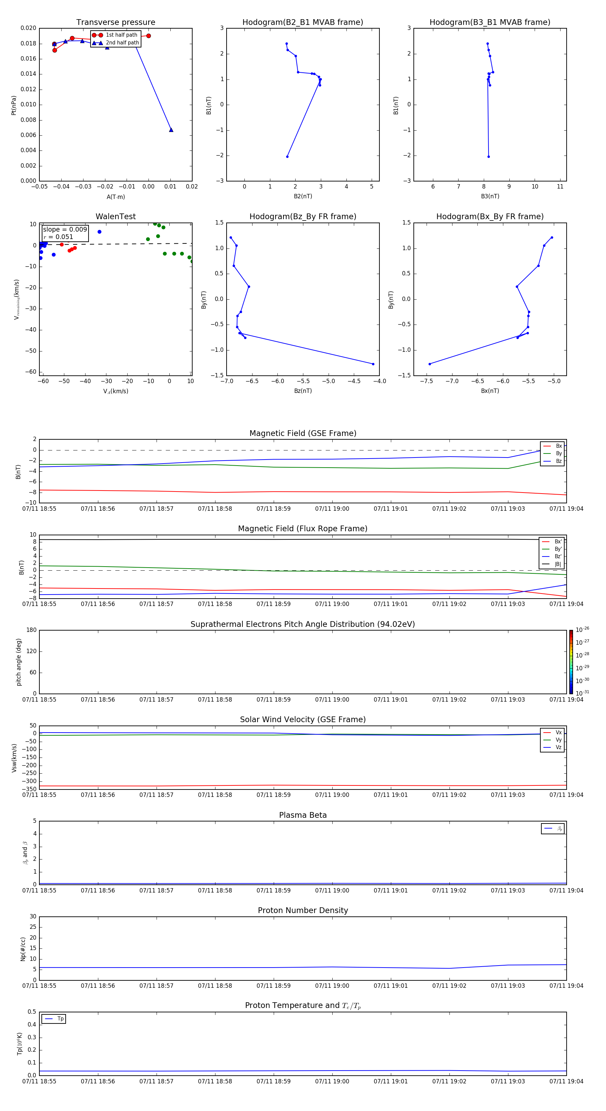Select the 'slope = 0.009' annotation
Screen dimensions: 606x1111
65,230
